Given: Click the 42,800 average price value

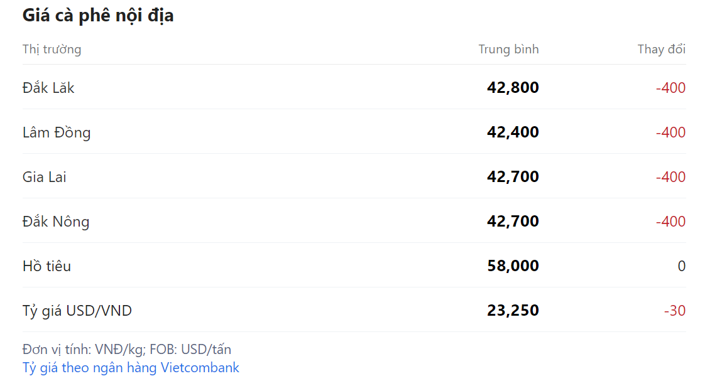Looking at the screenshot, I should 513,88.
